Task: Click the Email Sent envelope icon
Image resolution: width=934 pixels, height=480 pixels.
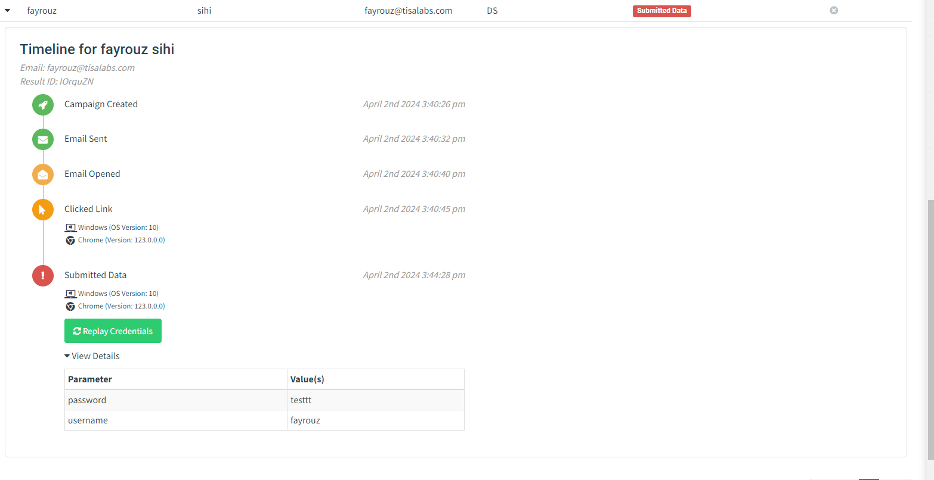Action: coord(42,139)
